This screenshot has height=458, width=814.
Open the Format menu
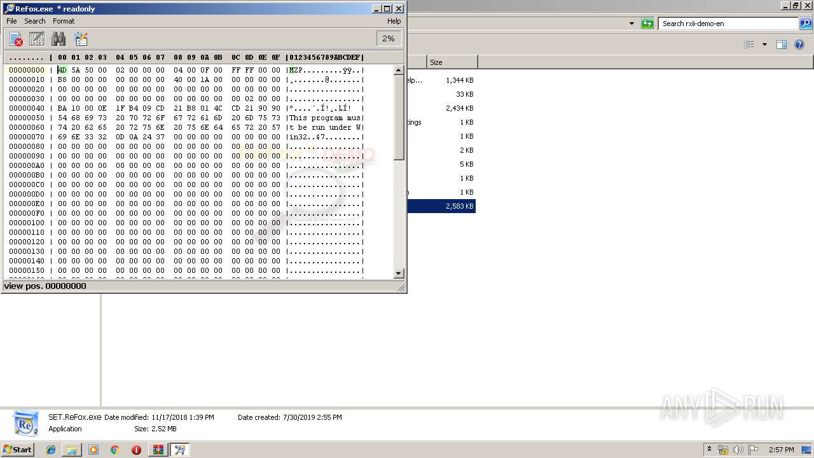point(64,21)
